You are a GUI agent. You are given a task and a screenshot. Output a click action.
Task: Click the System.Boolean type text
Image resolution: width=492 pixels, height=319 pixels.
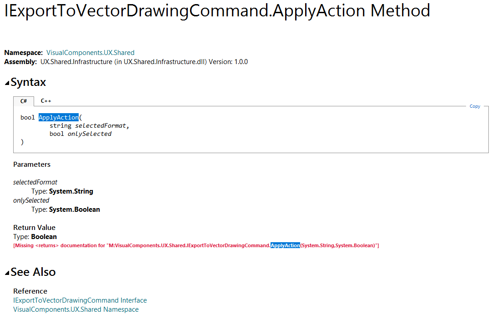click(x=75, y=209)
